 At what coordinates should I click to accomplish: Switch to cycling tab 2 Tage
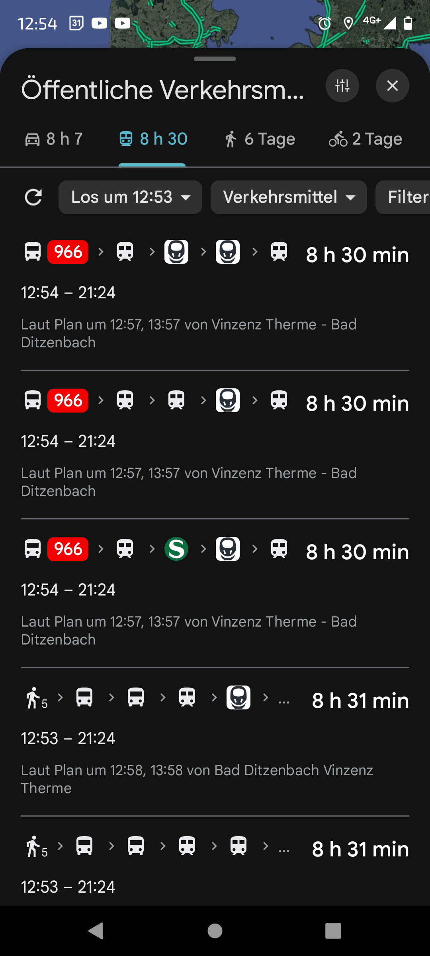pos(365,139)
